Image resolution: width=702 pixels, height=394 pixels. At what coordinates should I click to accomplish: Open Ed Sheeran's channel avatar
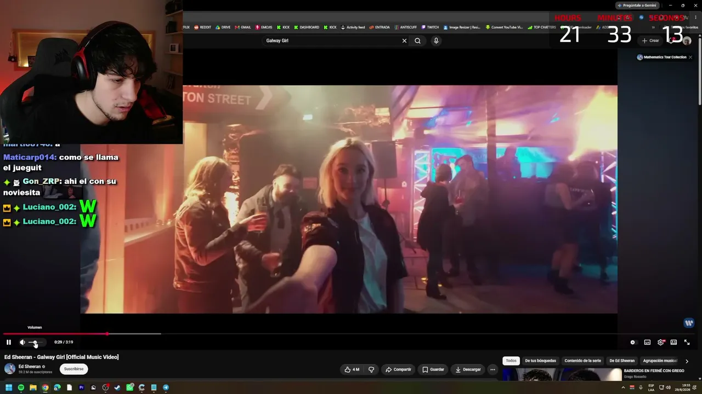click(x=10, y=369)
